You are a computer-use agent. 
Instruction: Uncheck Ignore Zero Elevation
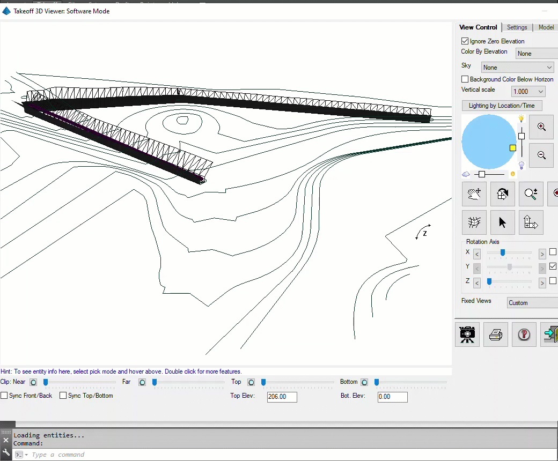[x=465, y=41]
